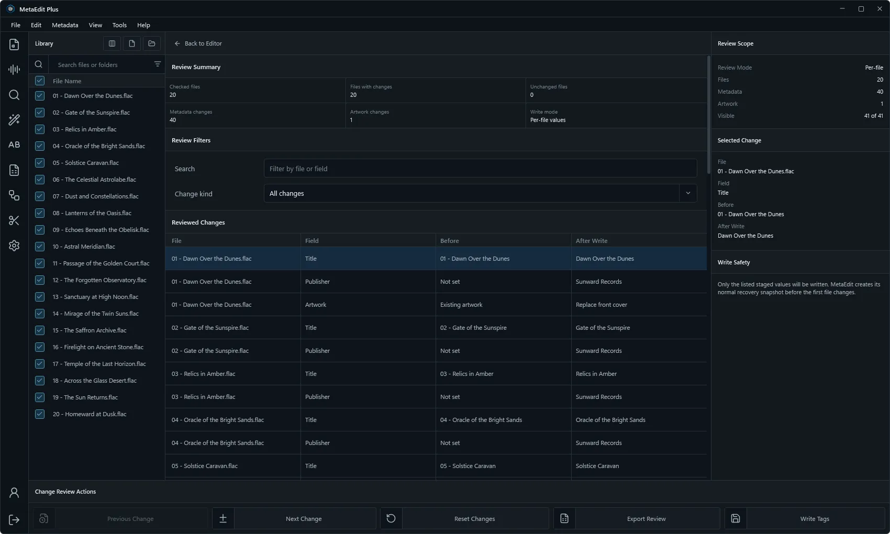The width and height of the screenshot is (890, 534).
Task: Toggle column layout icon in Library header
Action: tap(112, 43)
